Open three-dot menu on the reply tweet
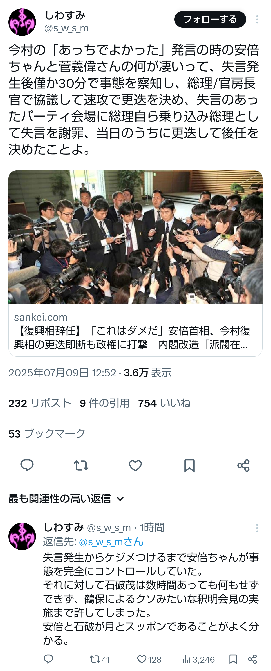 pyautogui.click(x=257, y=528)
